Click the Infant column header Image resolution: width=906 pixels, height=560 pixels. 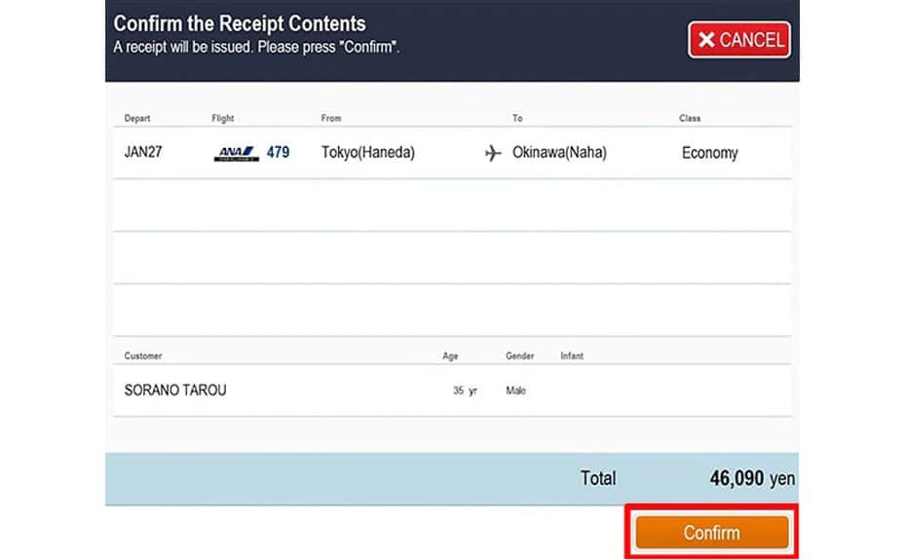click(x=572, y=356)
